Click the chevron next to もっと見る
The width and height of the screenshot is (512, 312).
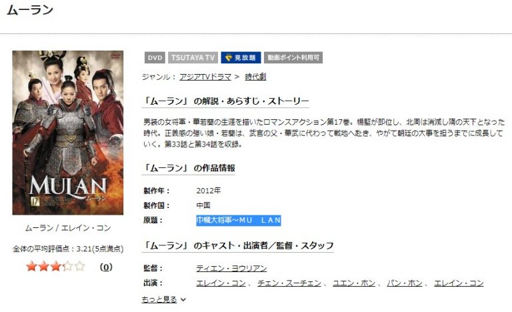(x=183, y=299)
